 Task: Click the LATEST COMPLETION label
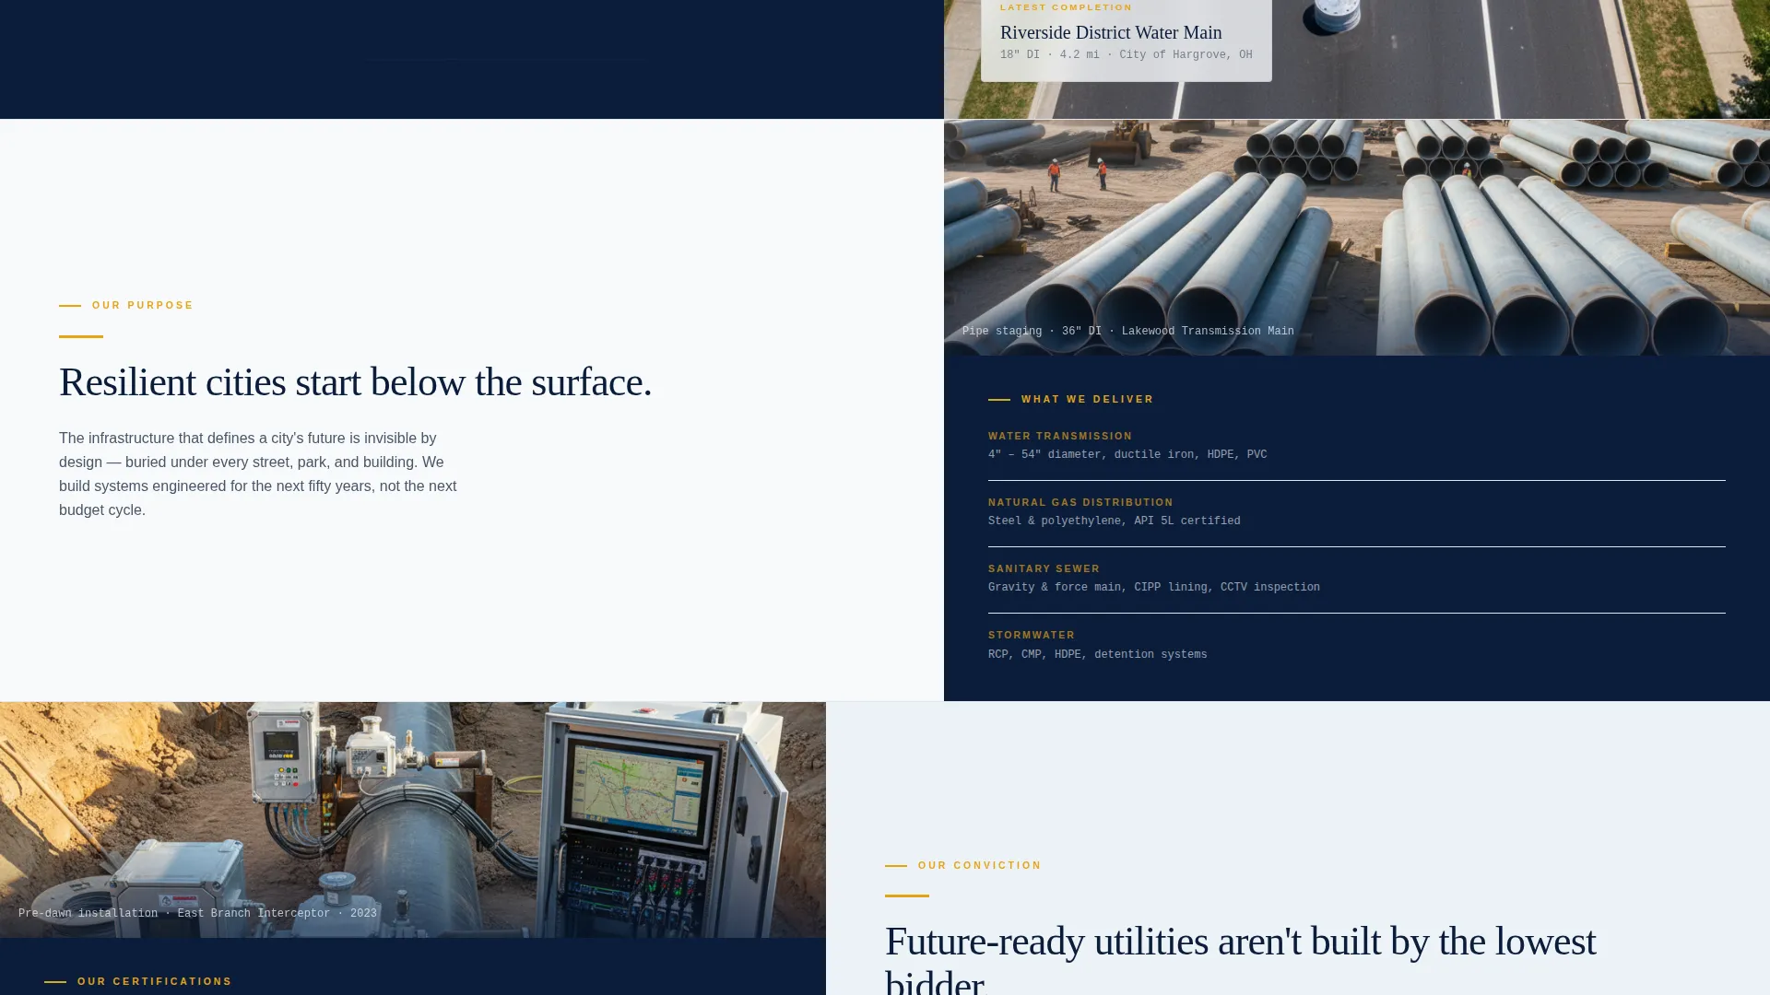(1066, 7)
